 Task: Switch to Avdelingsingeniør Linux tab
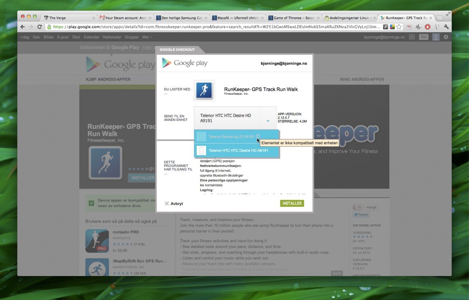coord(350,18)
